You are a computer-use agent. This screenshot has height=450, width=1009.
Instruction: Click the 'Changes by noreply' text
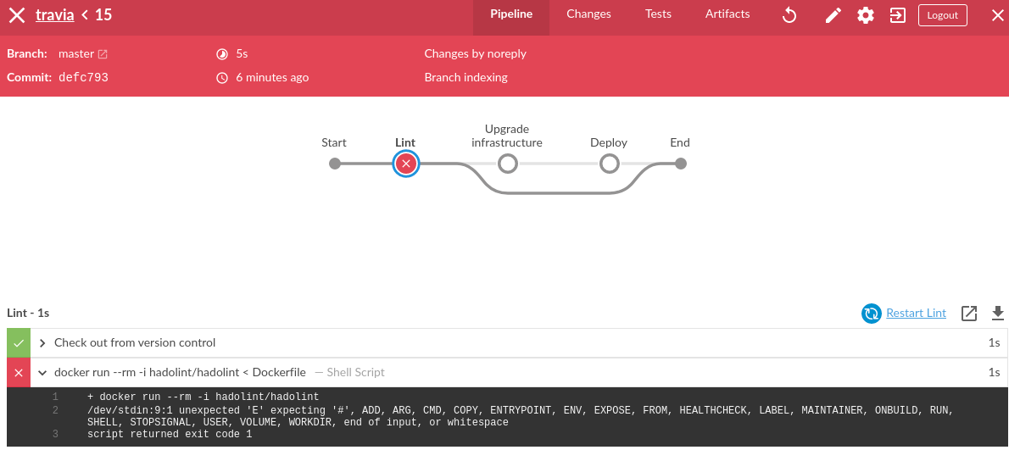coord(475,54)
